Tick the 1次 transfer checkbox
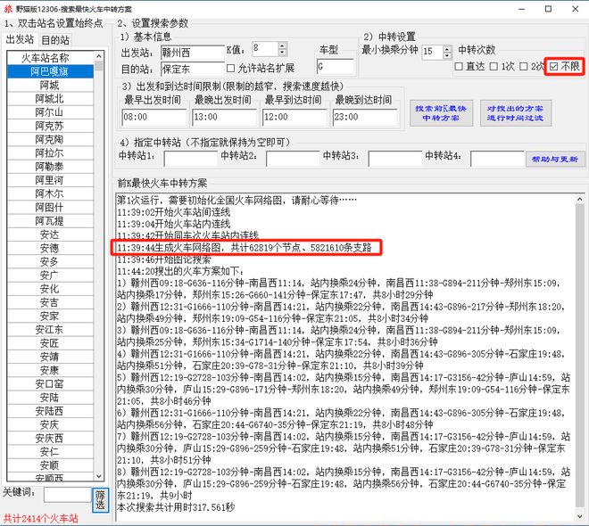Image resolution: width=589 pixels, height=526 pixels. coord(494,66)
